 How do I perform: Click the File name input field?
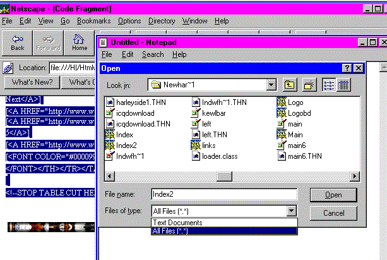coord(224,194)
